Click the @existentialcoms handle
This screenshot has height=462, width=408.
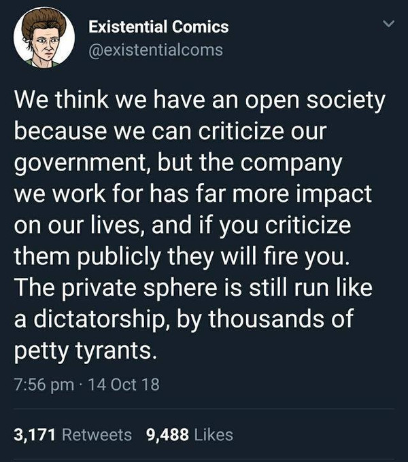click(156, 50)
